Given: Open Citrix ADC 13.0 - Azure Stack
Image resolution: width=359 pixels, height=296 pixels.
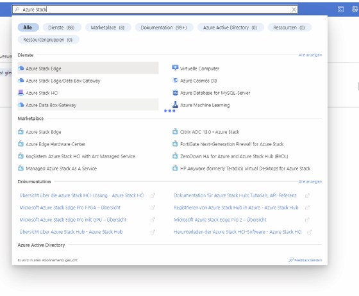Looking at the screenshot, I should pyautogui.click(x=210, y=132).
